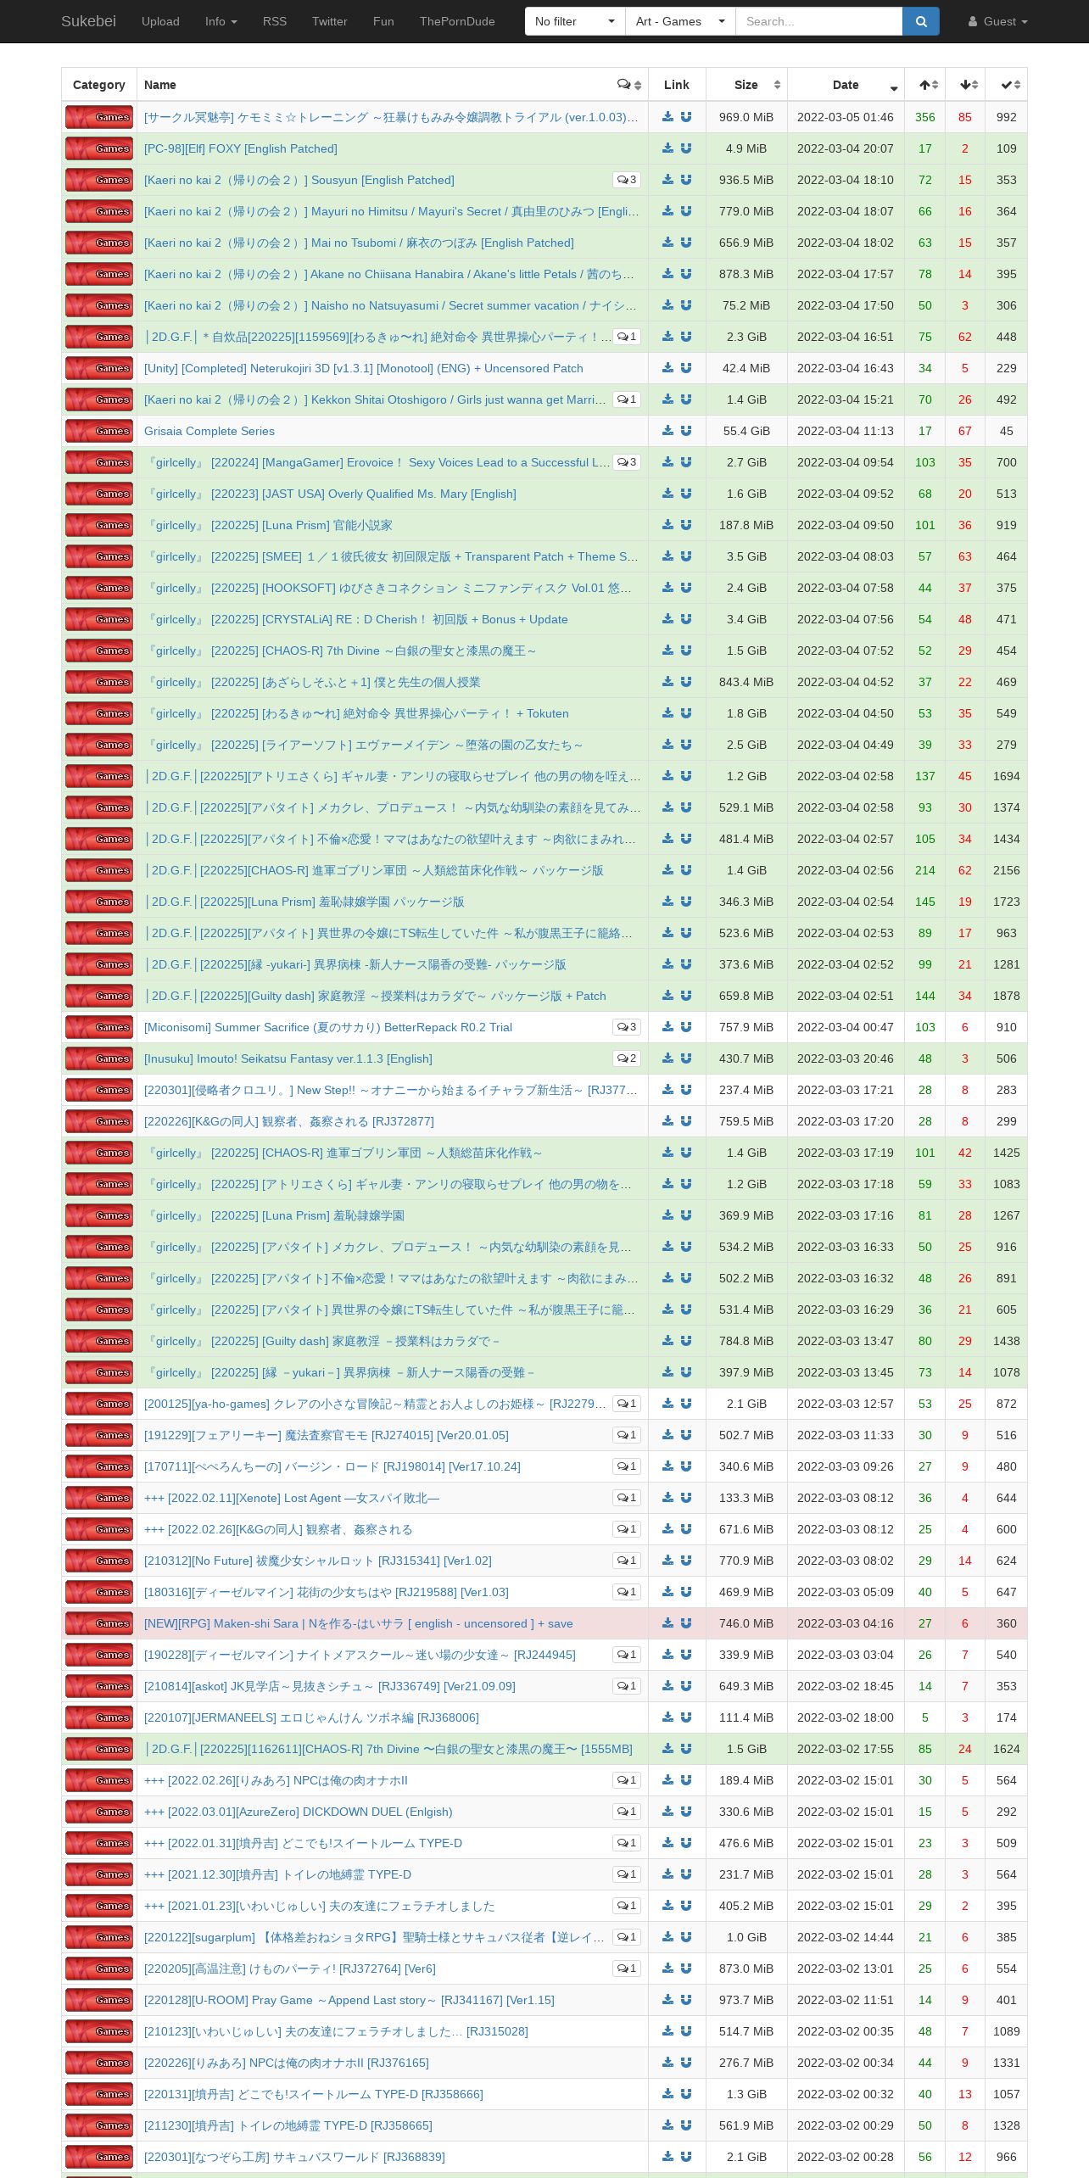Open the RSS navbar link
The height and width of the screenshot is (2178, 1089).
pos(275,21)
